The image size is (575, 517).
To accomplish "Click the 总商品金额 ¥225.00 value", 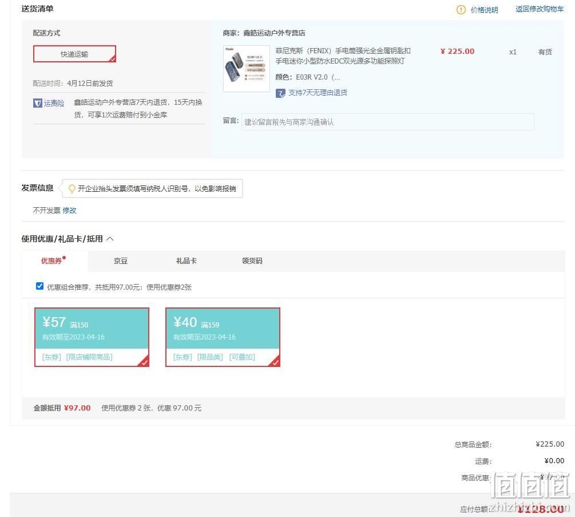I will 550,444.
